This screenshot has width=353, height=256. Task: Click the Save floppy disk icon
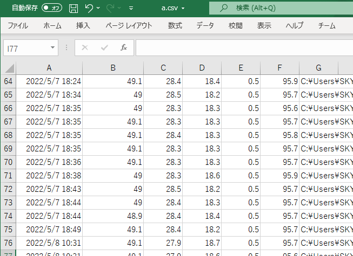(x=74, y=8)
